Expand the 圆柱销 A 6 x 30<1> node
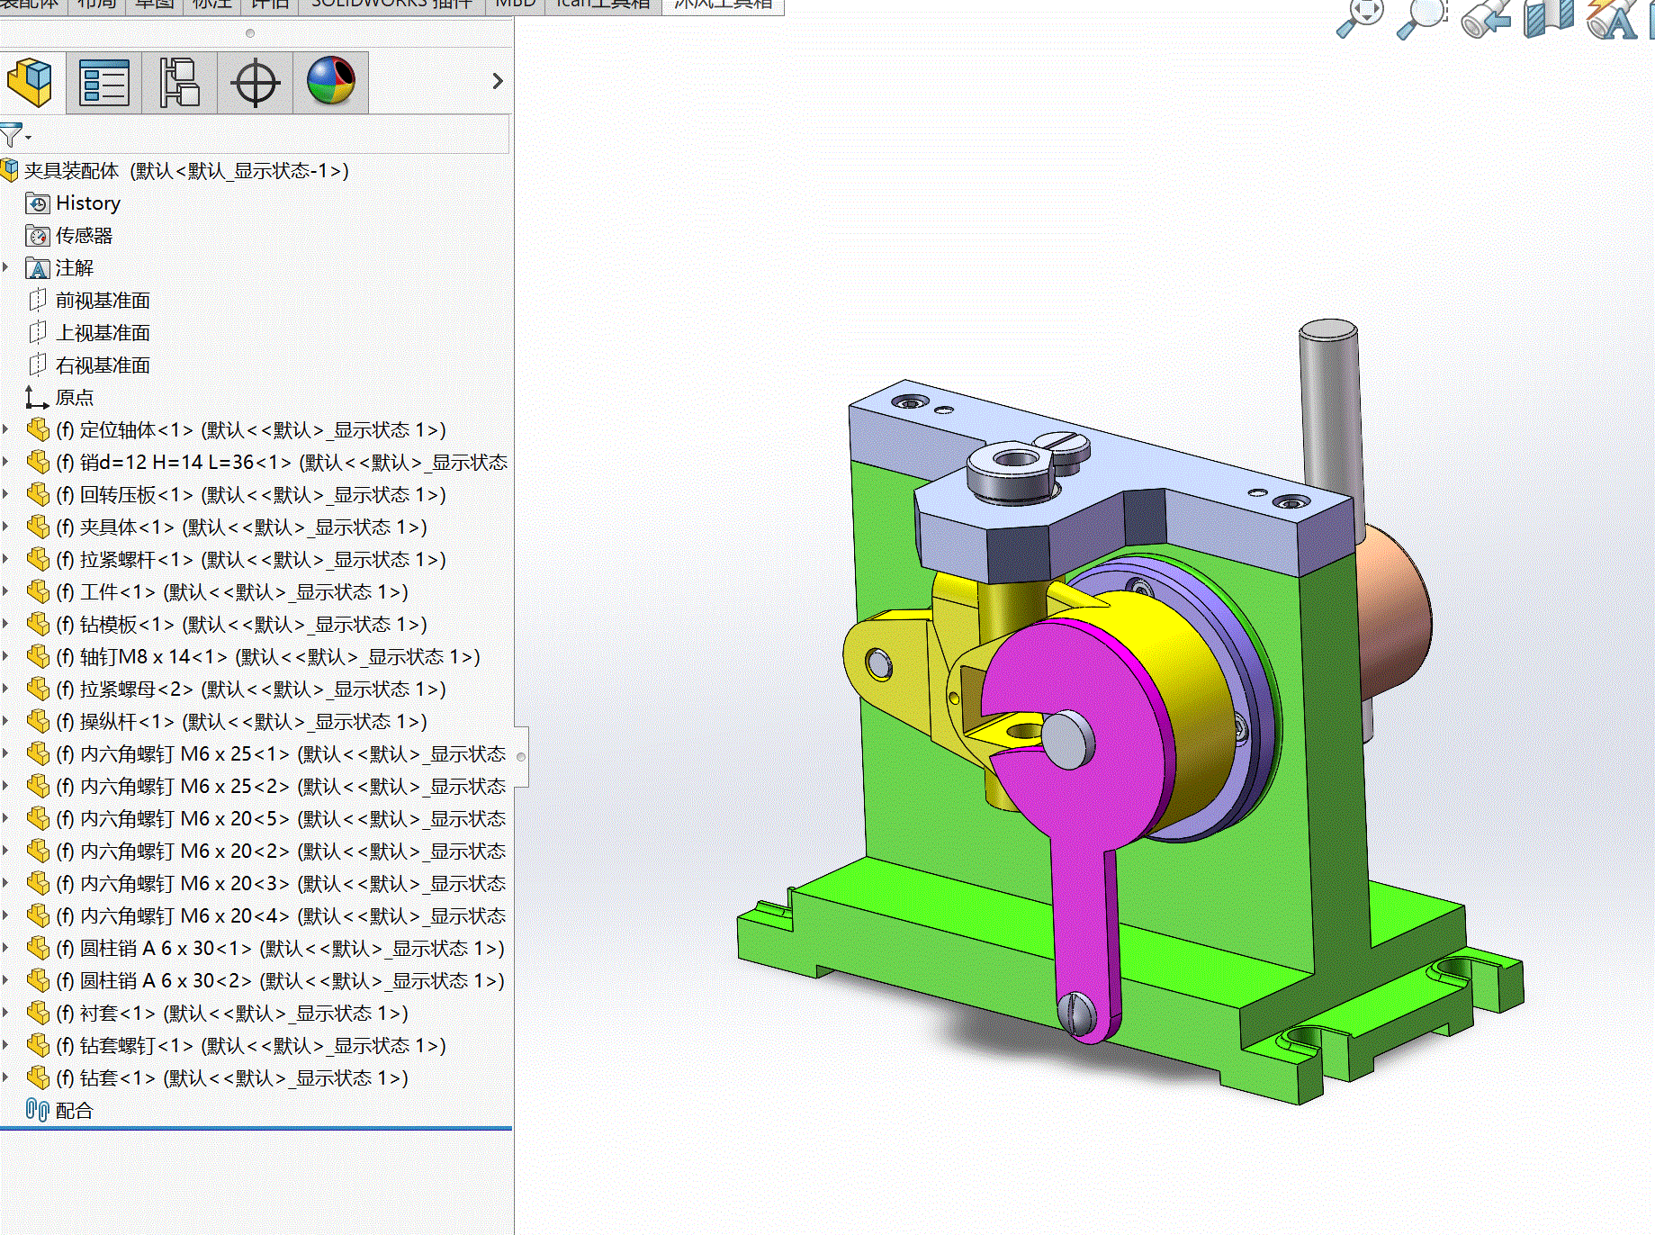 click(5, 948)
